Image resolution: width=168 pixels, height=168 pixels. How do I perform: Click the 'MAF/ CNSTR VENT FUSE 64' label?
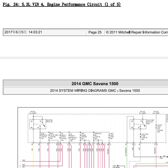[54, 136]
